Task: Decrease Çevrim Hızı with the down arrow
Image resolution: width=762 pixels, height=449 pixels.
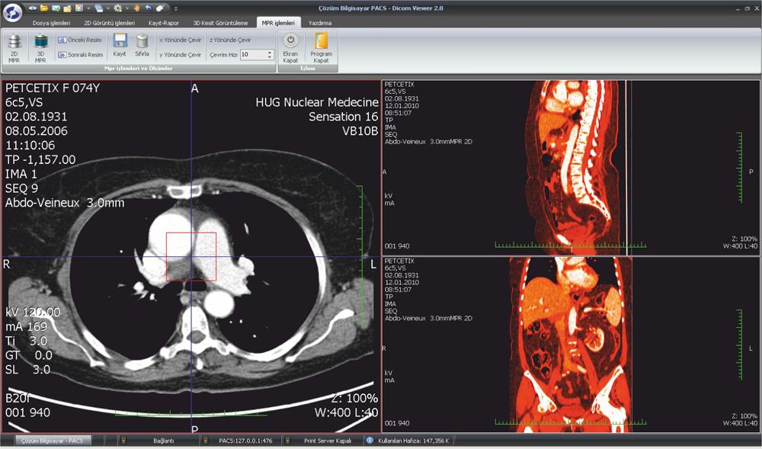Action: tap(270, 57)
